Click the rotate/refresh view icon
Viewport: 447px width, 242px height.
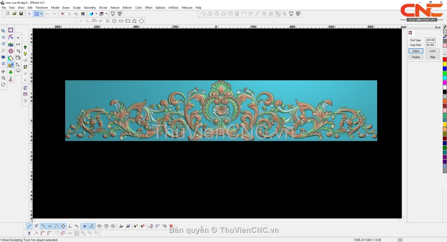point(3,85)
